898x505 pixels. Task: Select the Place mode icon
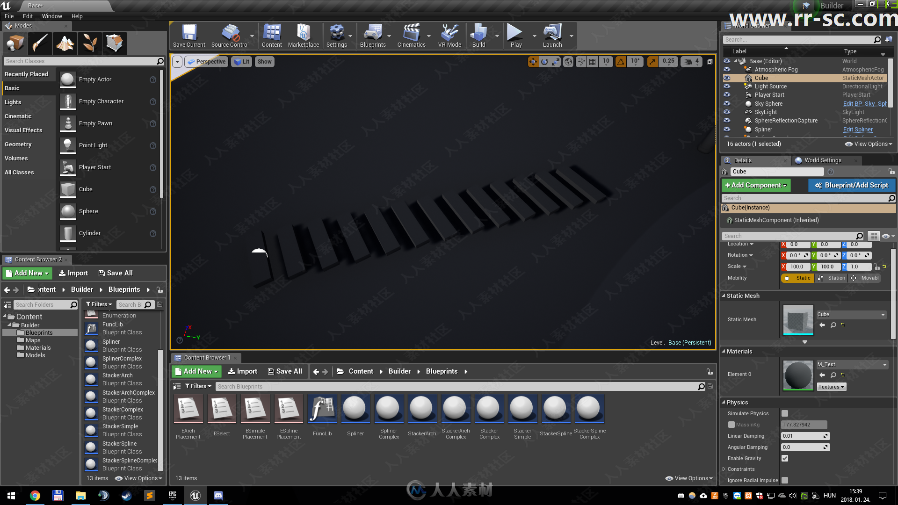coord(15,43)
